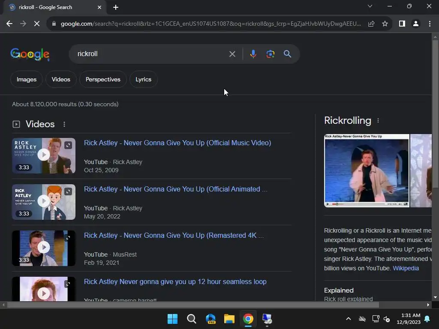Open a new browser tab
This screenshot has height=329, width=439.
point(116,7)
